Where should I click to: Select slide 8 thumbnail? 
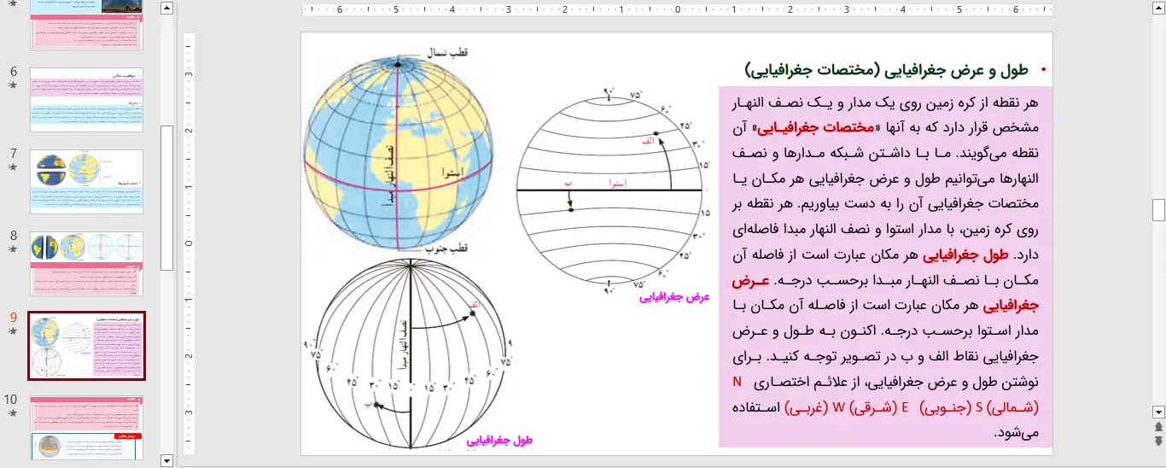point(87,264)
